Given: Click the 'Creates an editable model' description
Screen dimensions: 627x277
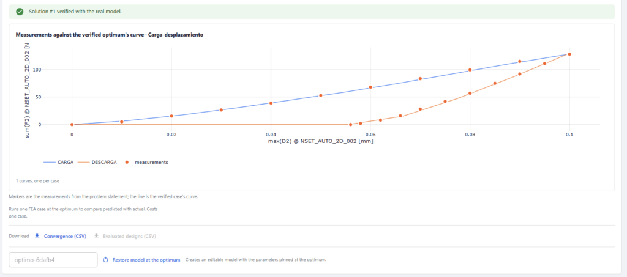Looking at the screenshot, I should 256,260.
